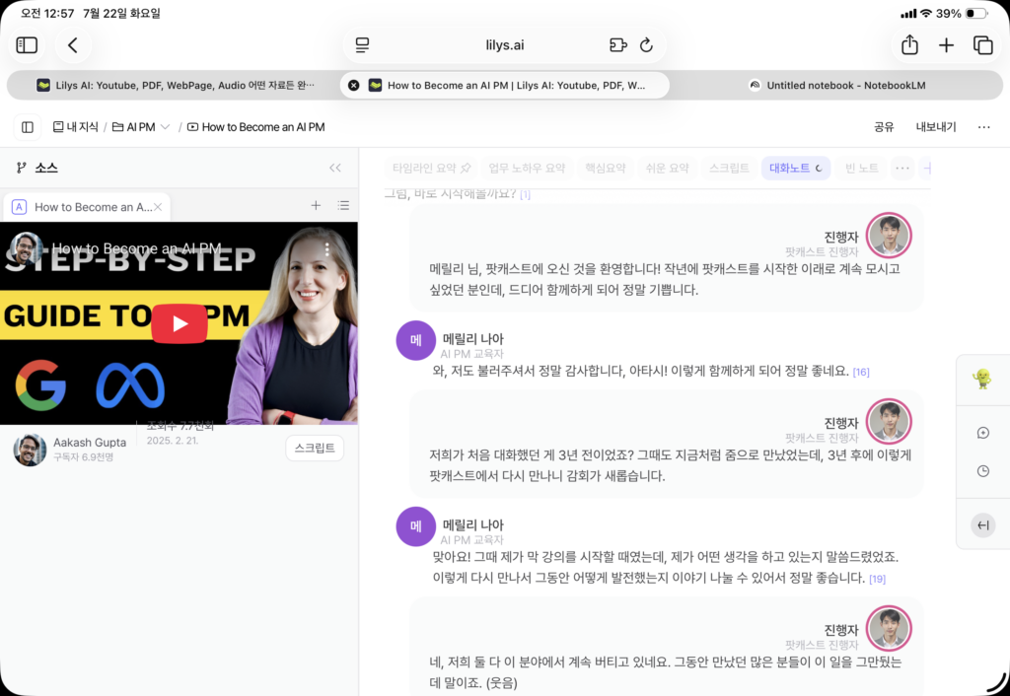The height and width of the screenshot is (696, 1010).
Task: Switch to 타임라인 요약 tab
Action: [431, 168]
